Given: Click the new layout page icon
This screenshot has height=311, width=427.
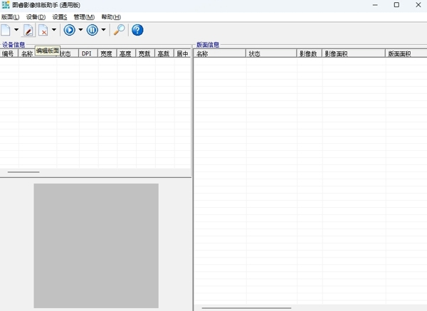Looking at the screenshot, I should pos(6,30).
